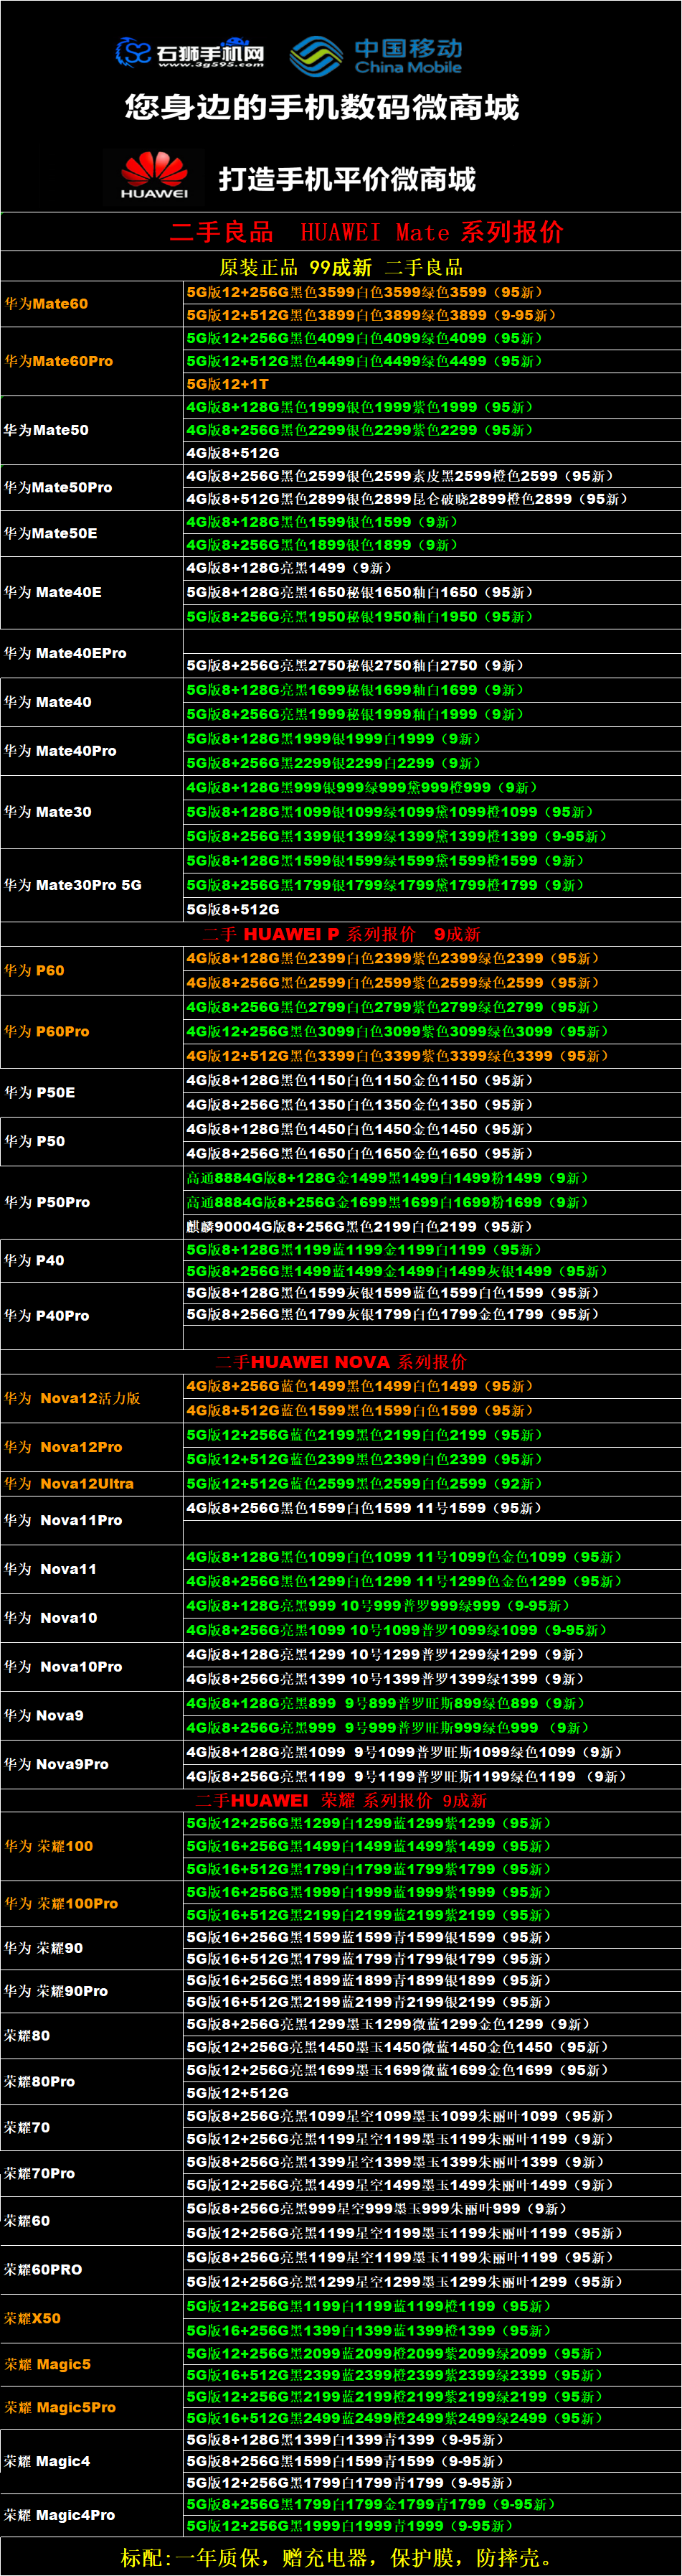Click the 原装正品 99成新 二手良品 subheading
This screenshot has width=682, height=2576.
341,267
